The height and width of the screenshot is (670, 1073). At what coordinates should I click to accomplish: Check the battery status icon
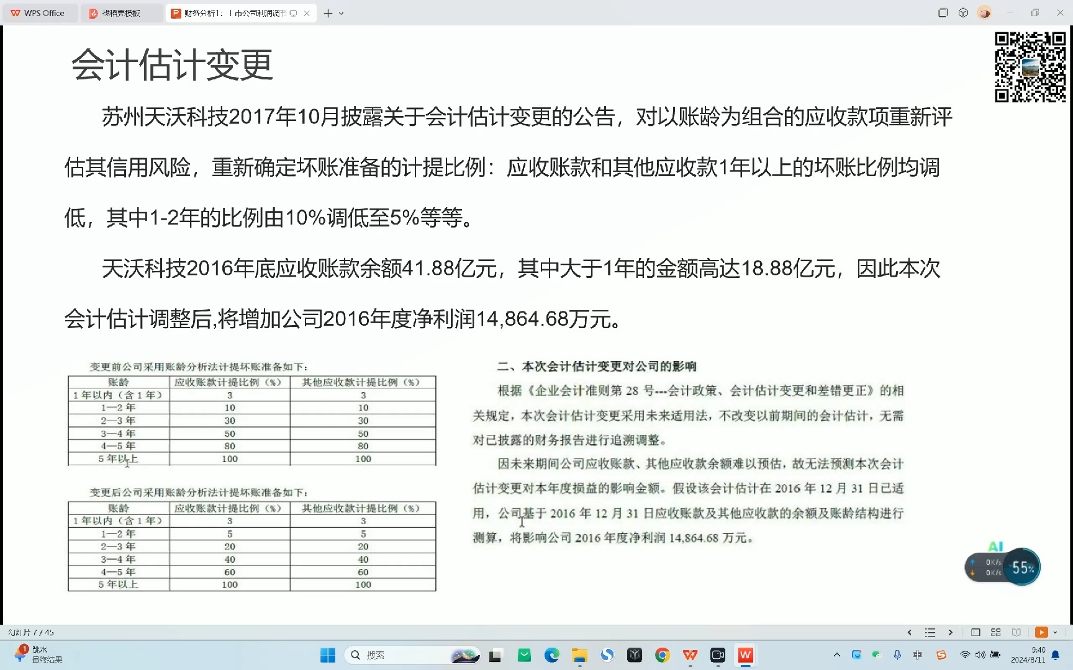995,654
